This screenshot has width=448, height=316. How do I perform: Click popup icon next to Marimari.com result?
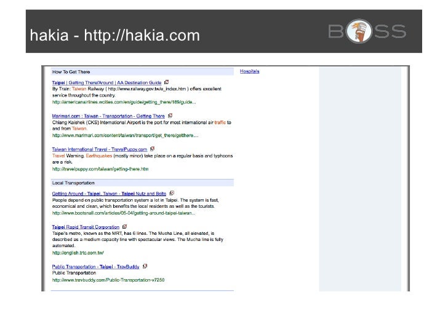tap(170, 116)
